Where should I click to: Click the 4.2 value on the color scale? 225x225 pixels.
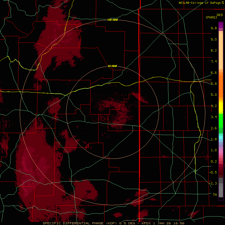214,106
